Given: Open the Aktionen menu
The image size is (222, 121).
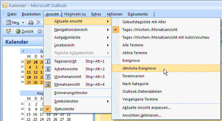Looking at the screenshot, I should pyautogui.click(x=114, y=14).
